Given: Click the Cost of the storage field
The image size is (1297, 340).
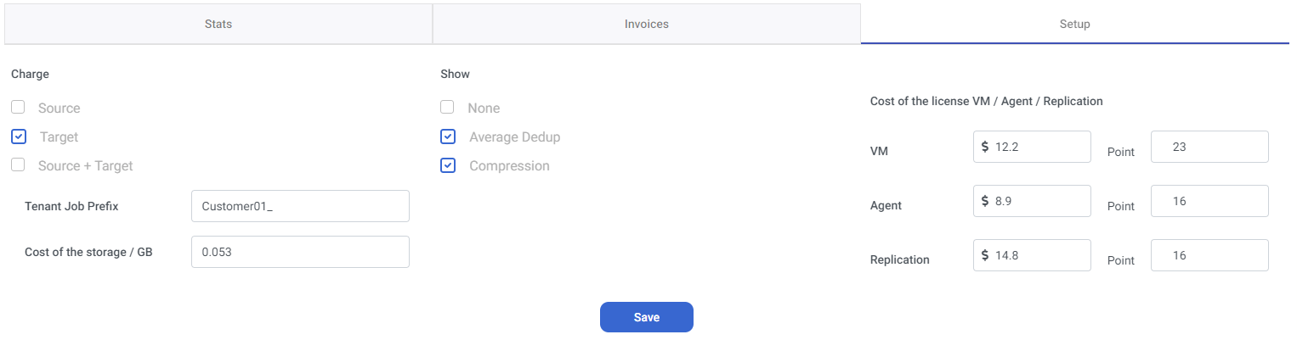Looking at the screenshot, I should (x=300, y=252).
